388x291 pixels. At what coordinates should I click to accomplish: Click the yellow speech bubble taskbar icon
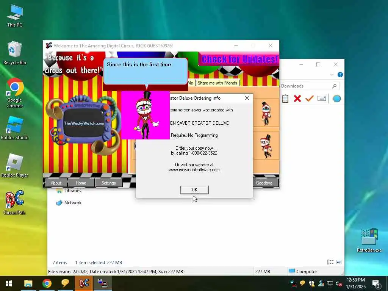tap(65, 283)
